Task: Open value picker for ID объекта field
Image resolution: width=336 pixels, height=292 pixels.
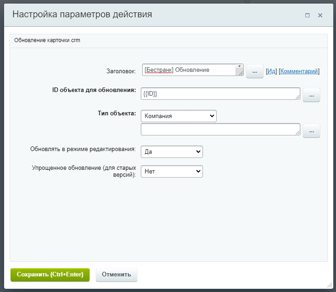Action: 311,95
